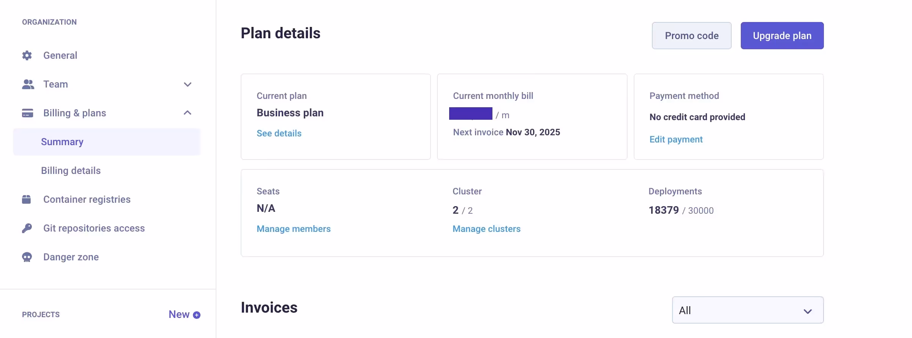Open Danger zone via the skull icon
912x338 pixels.
(27, 257)
